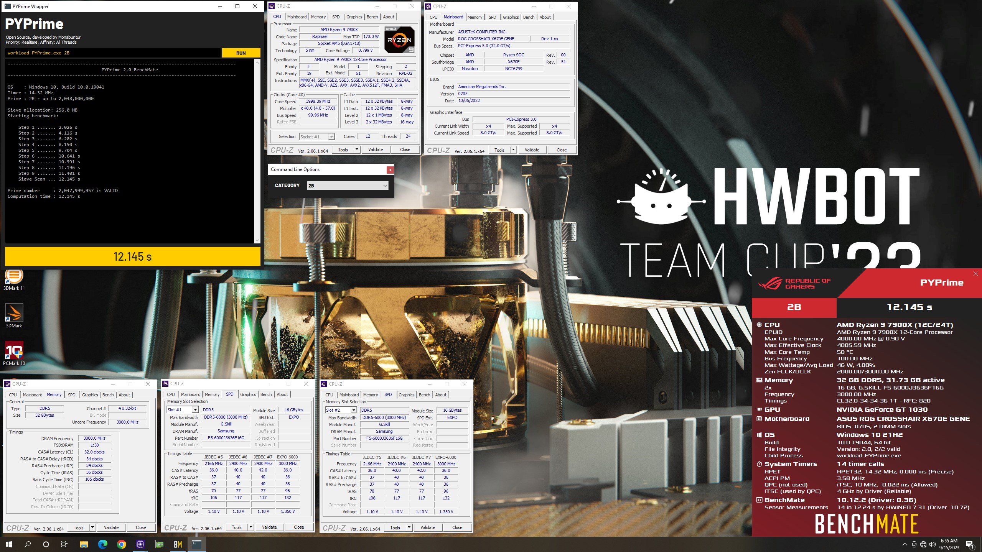
Task: Open the PCMark 10 desktop shortcut
Action: click(x=14, y=353)
